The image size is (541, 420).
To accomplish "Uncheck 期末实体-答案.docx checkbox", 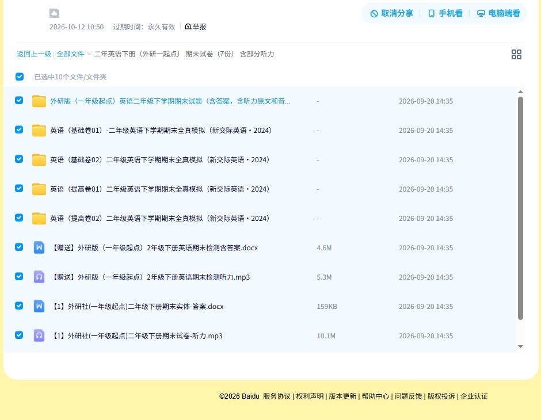I will [x=19, y=306].
